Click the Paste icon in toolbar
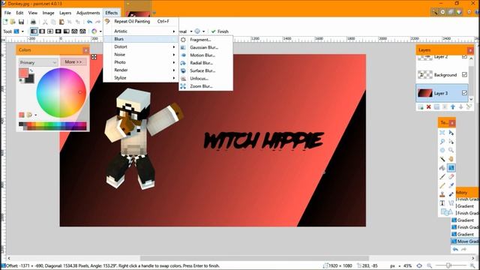This screenshot has height=270, width=480. [61, 22]
